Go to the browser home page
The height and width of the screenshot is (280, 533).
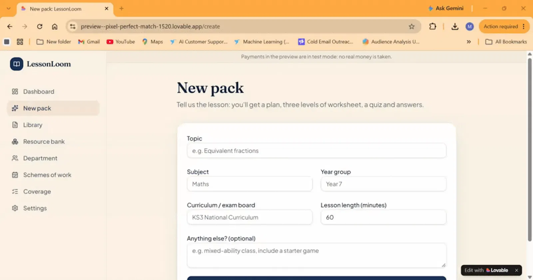point(55,26)
